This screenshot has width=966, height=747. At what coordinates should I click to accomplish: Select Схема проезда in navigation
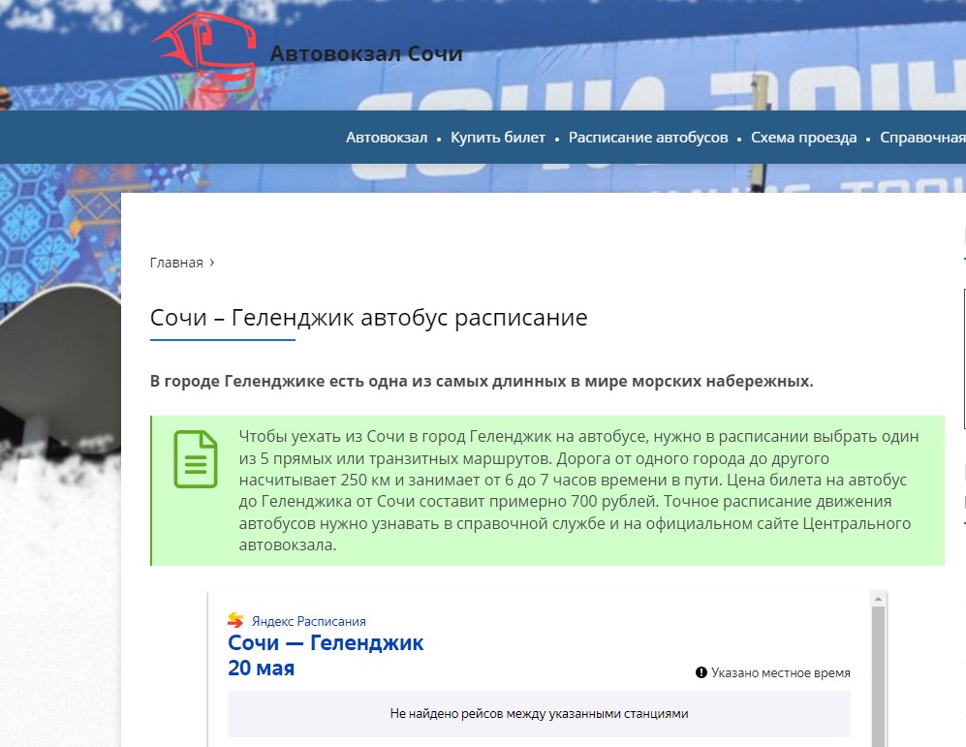[x=803, y=138]
